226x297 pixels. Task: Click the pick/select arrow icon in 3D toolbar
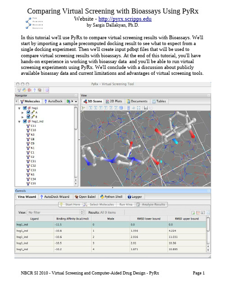(83, 108)
